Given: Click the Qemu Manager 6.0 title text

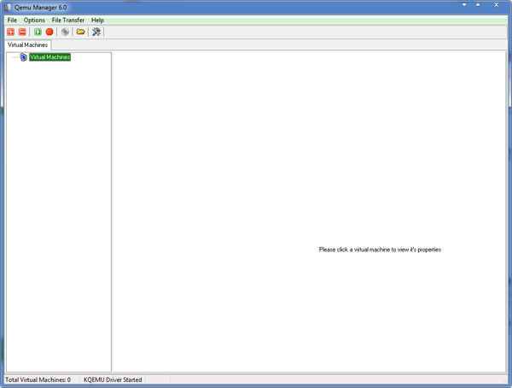Looking at the screenshot, I should click(x=40, y=7).
